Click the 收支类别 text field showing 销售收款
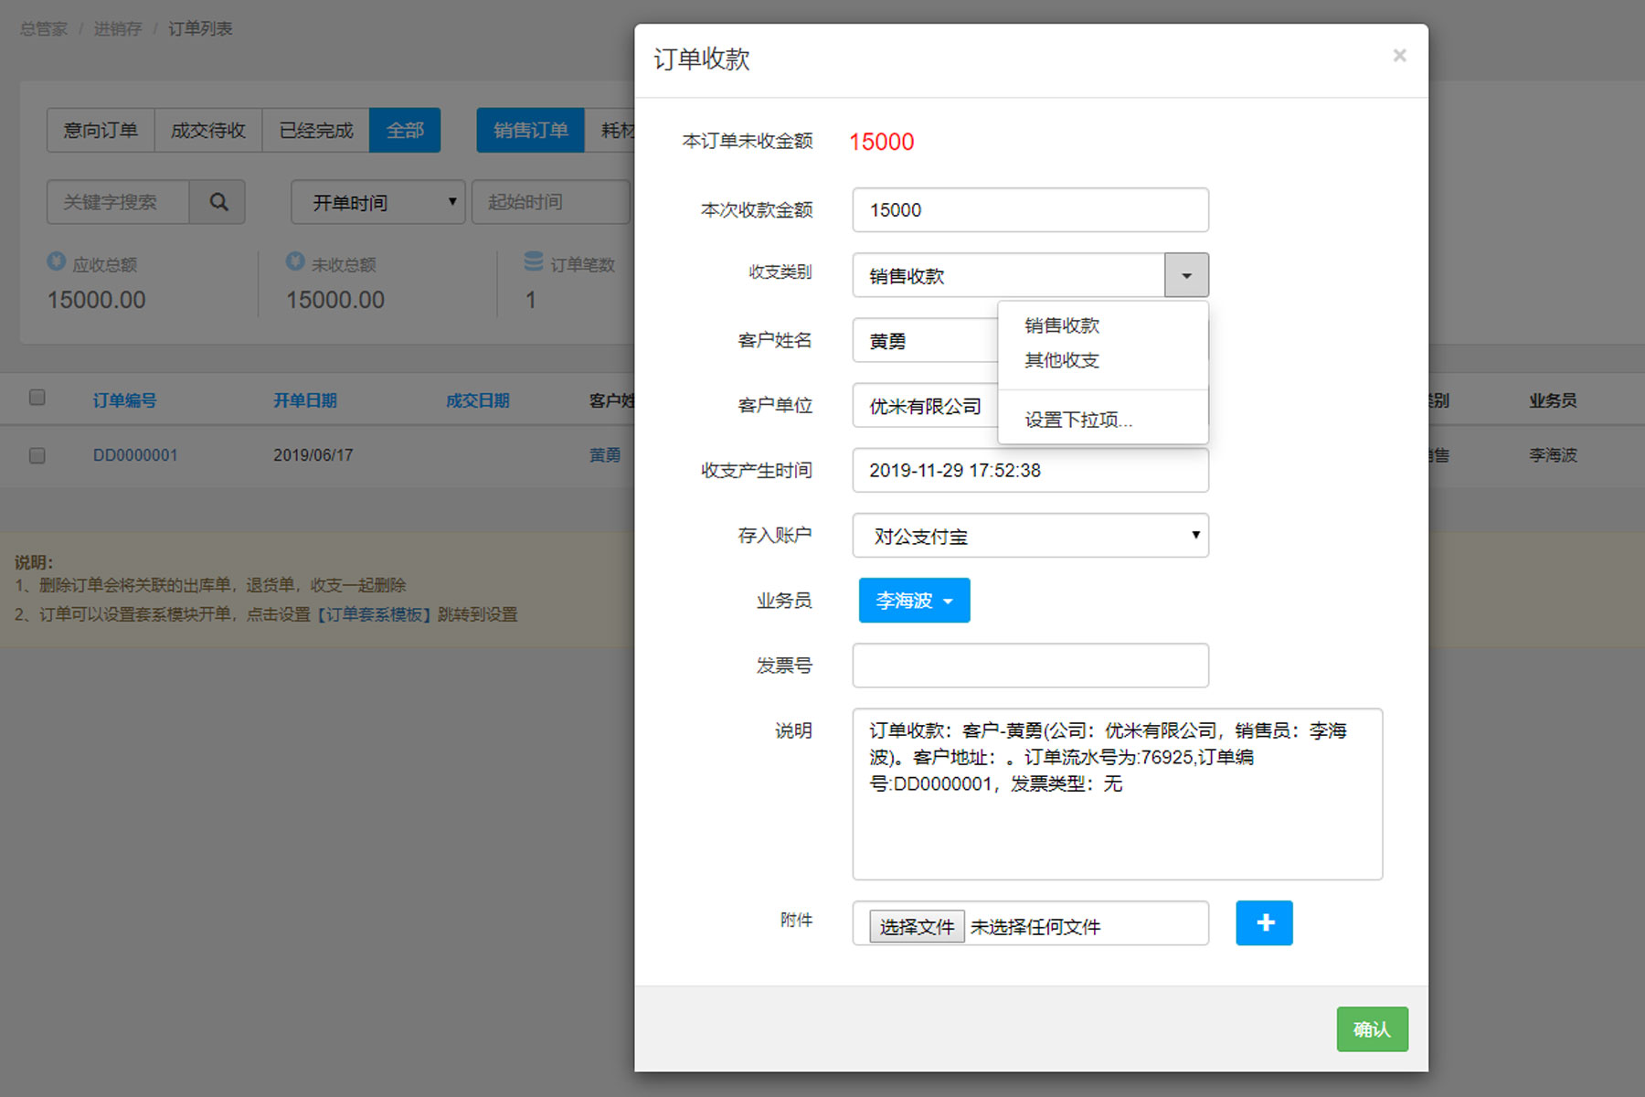The image size is (1645, 1097). click(1009, 275)
